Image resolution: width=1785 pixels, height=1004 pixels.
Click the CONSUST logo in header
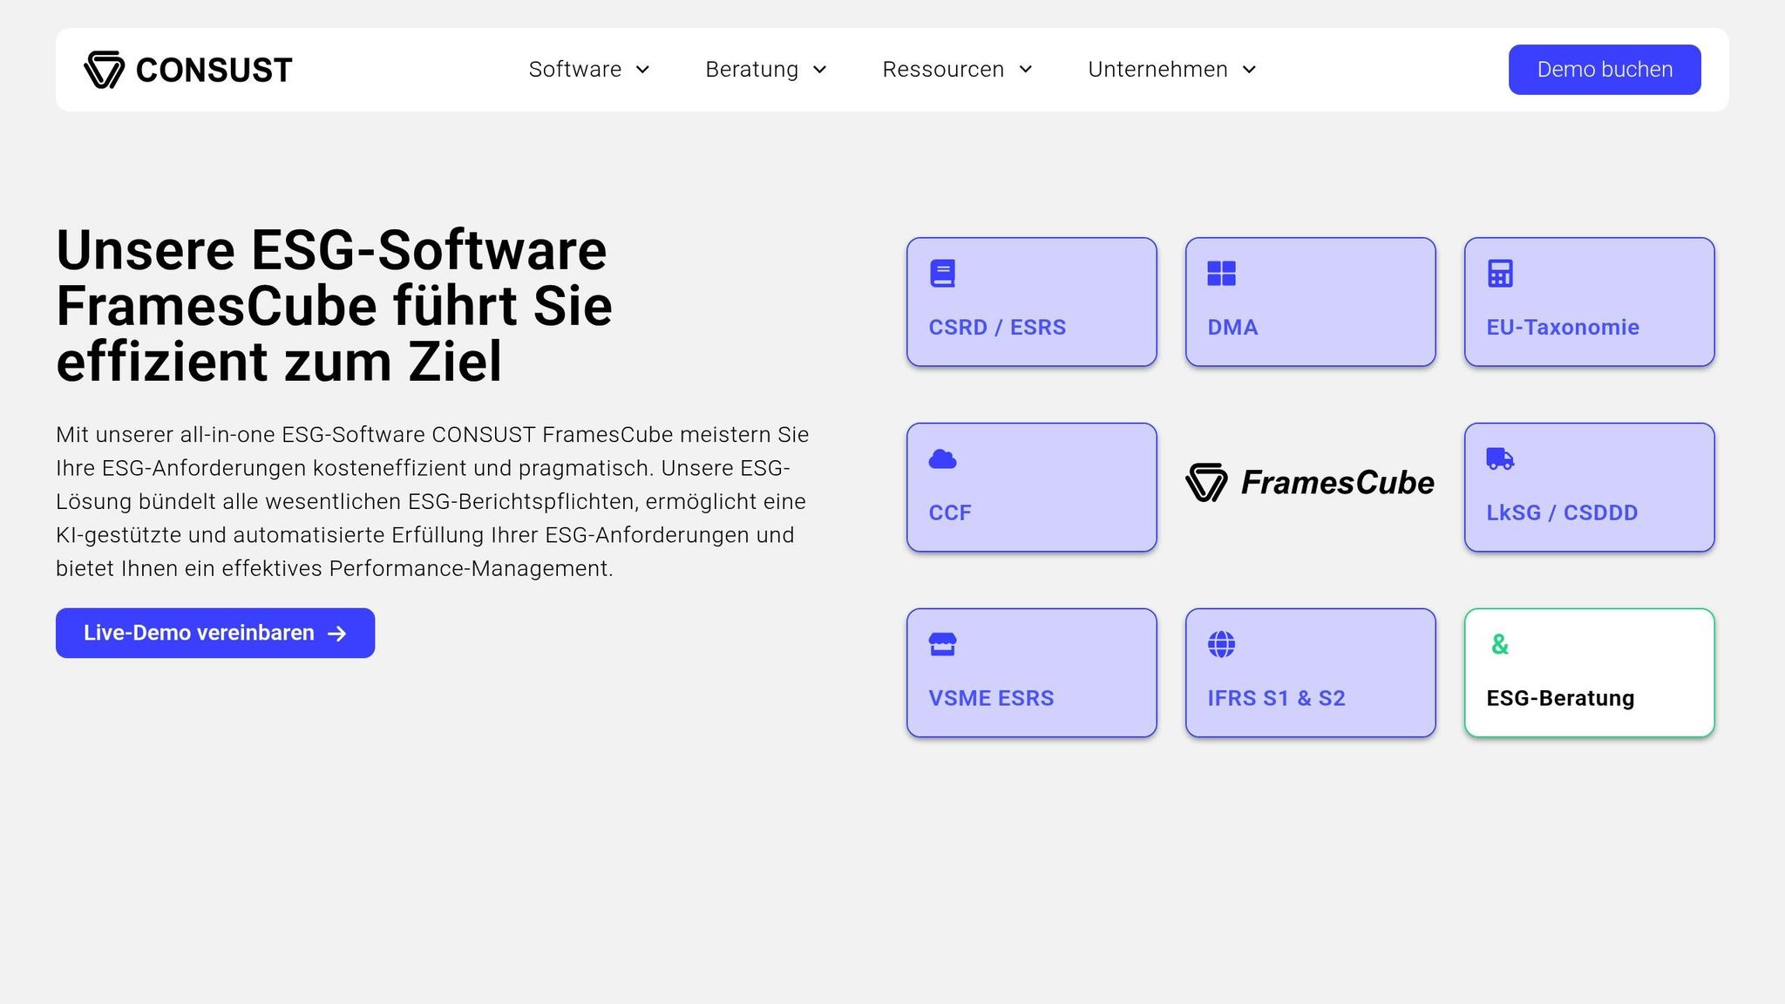tap(188, 70)
